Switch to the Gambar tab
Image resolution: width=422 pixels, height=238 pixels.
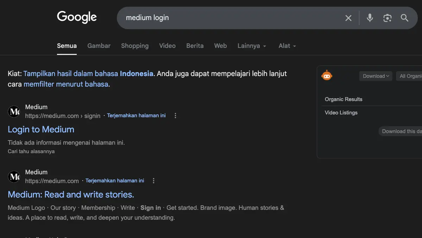click(99, 46)
